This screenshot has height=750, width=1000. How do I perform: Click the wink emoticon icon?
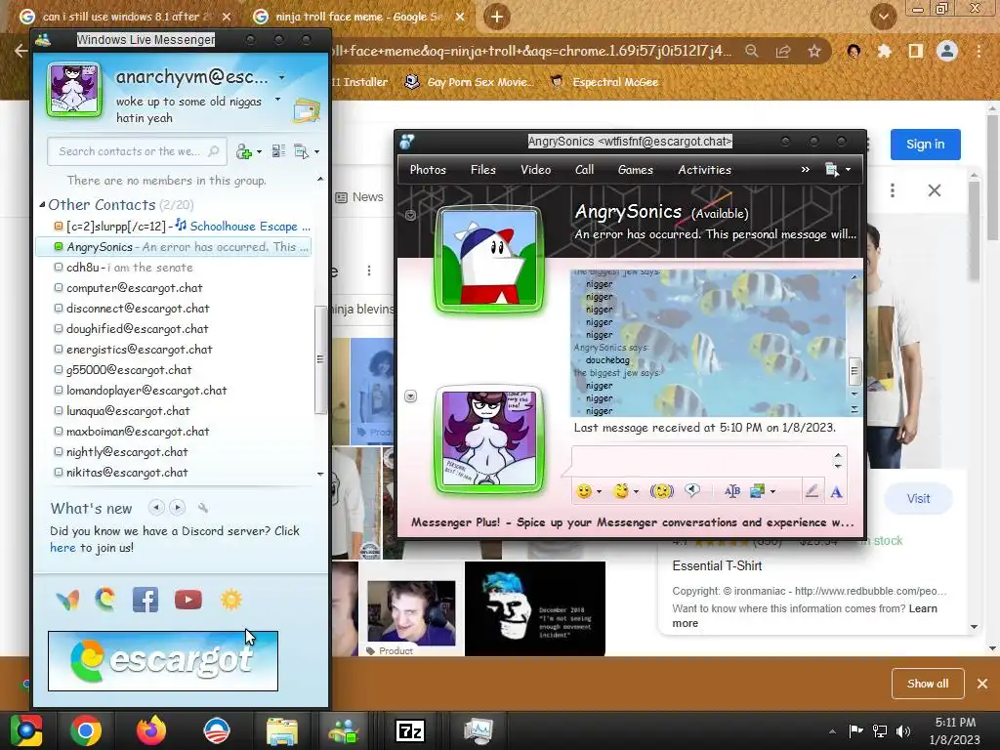click(621, 491)
